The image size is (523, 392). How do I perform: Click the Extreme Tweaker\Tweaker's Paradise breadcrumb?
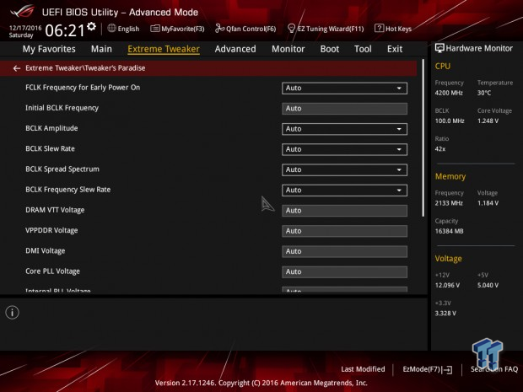(x=85, y=68)
